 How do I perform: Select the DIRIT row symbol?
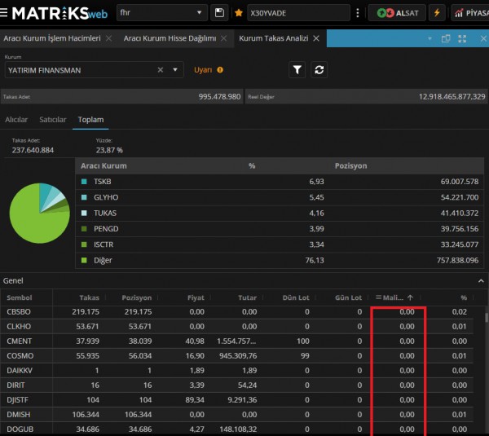tap(15, 385)
